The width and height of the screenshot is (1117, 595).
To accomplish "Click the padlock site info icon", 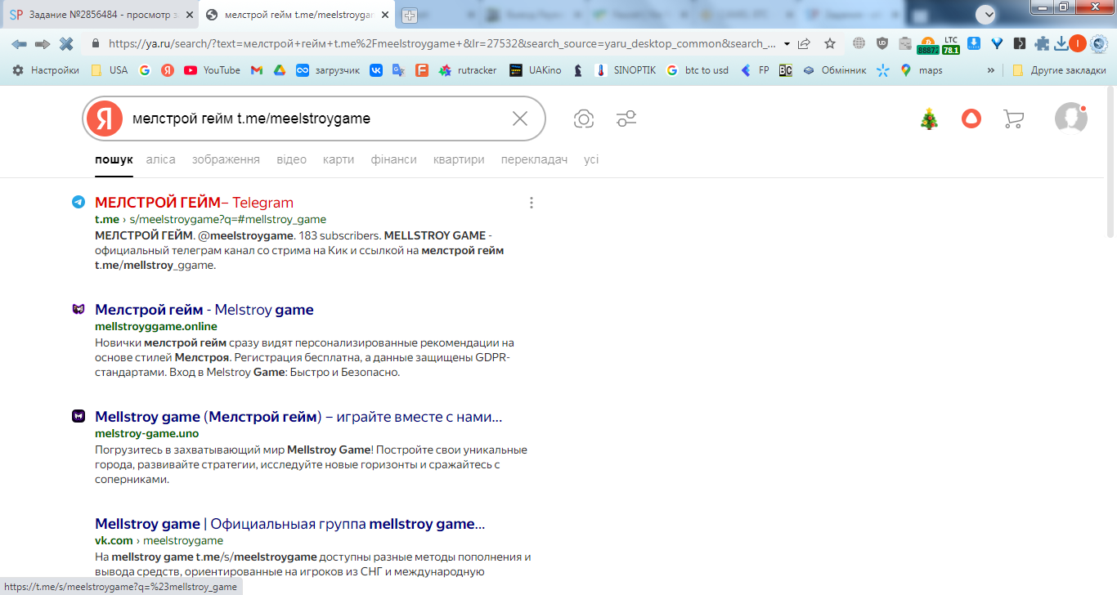I will 96,44.
